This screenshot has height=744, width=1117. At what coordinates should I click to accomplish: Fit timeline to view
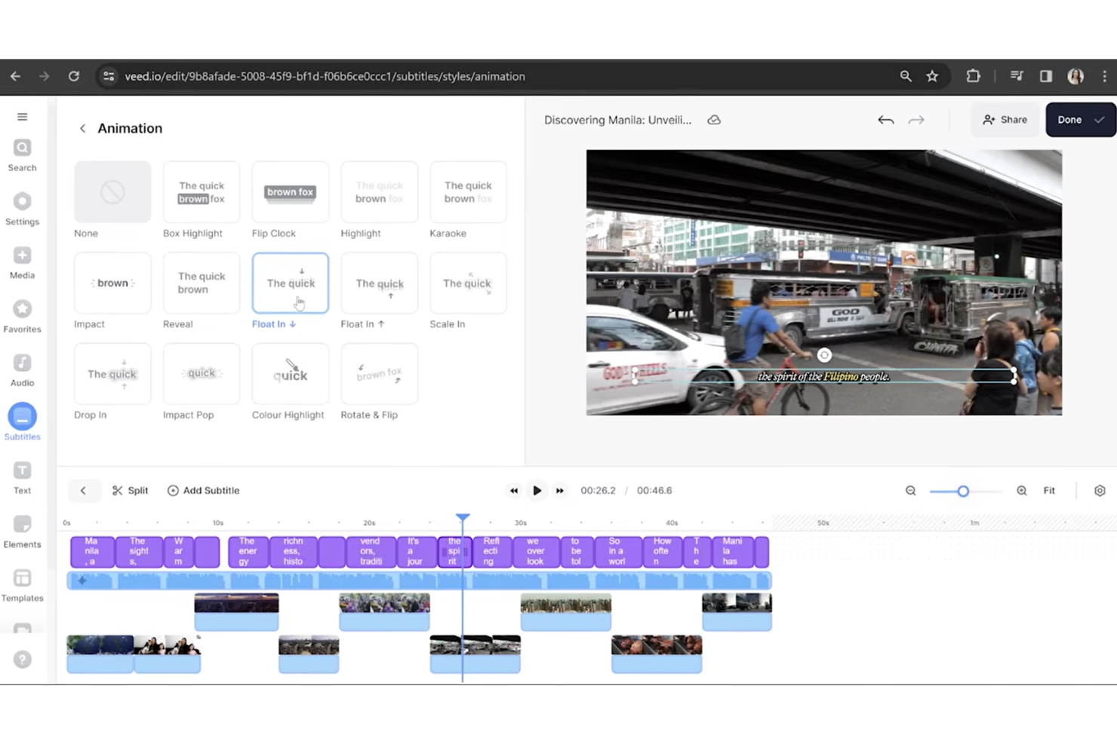[1049, 491]
